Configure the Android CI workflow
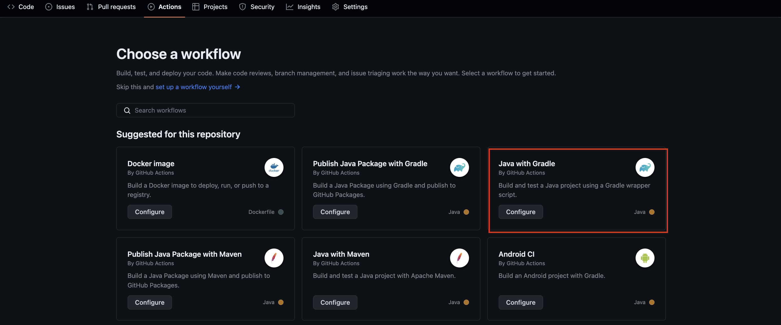Image resolution: width=781 pixels, height=325 pixels. point(520,302)
